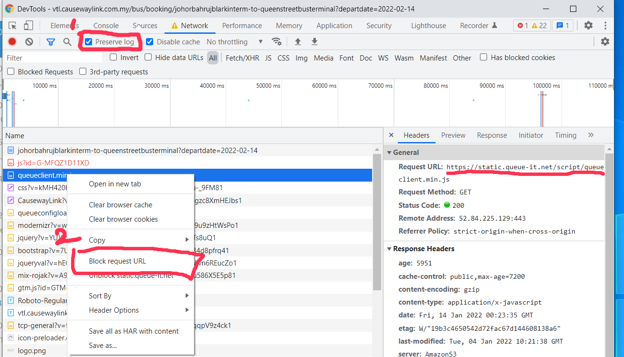
Task: Enable the Hide data URLs checkbox
Action: click(x=148, y=58)
